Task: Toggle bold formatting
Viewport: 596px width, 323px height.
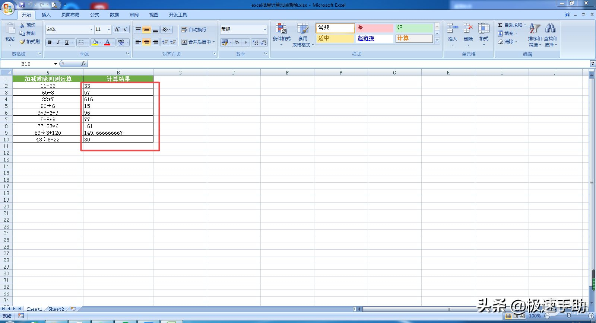Action: coord(50,42)
